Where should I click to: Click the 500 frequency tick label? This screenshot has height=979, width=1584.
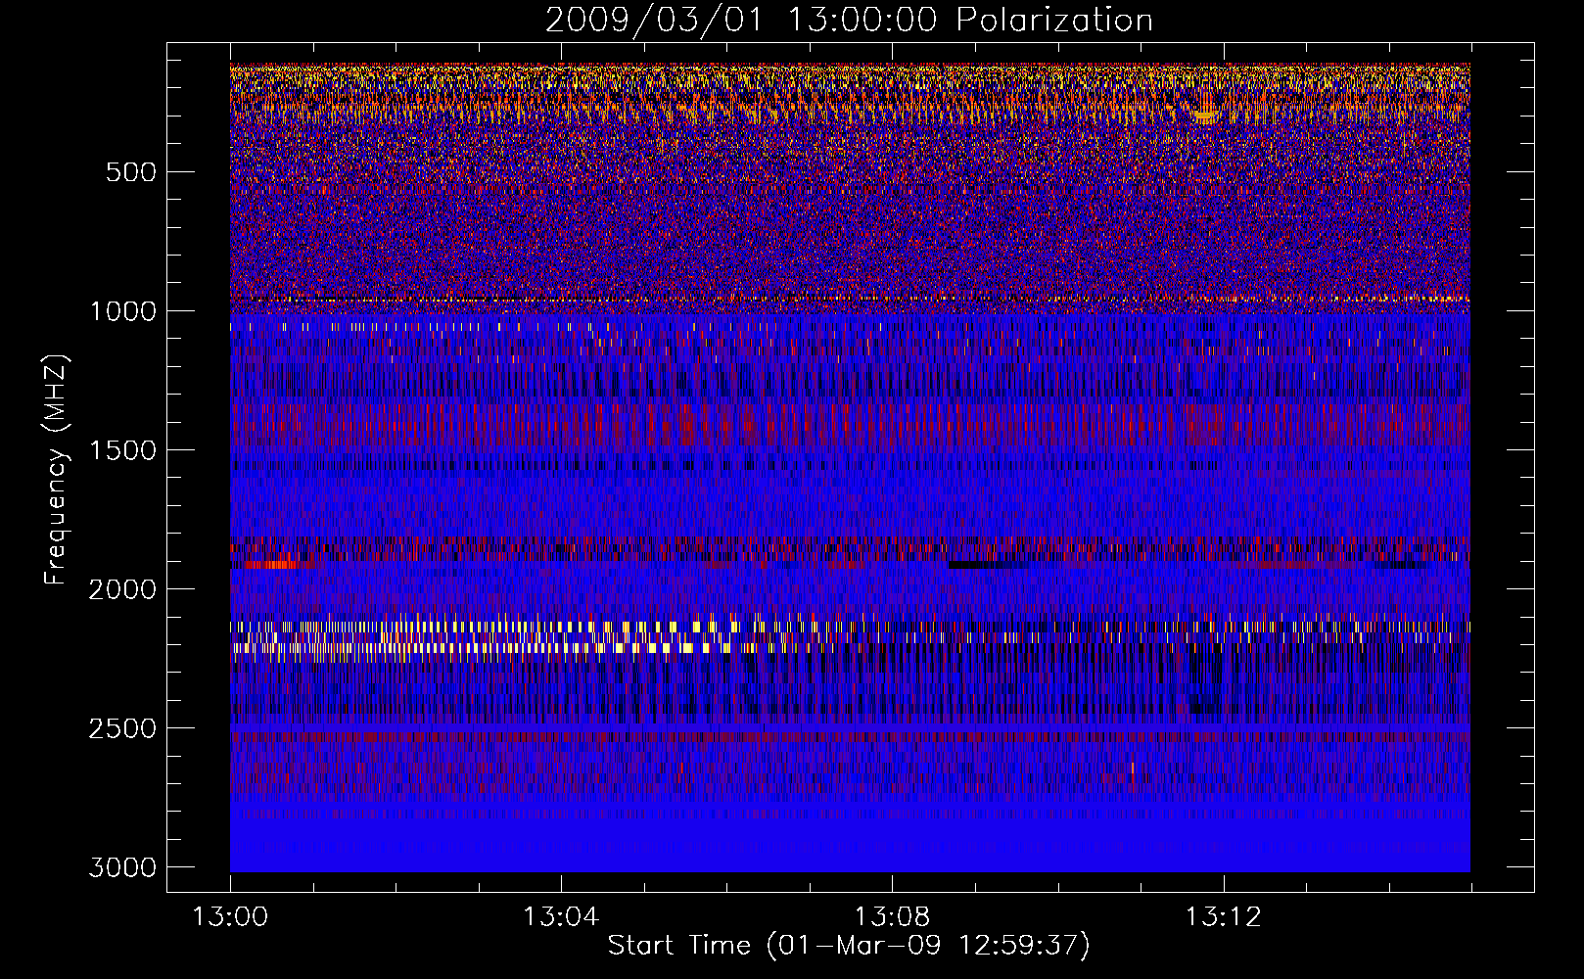130,172
